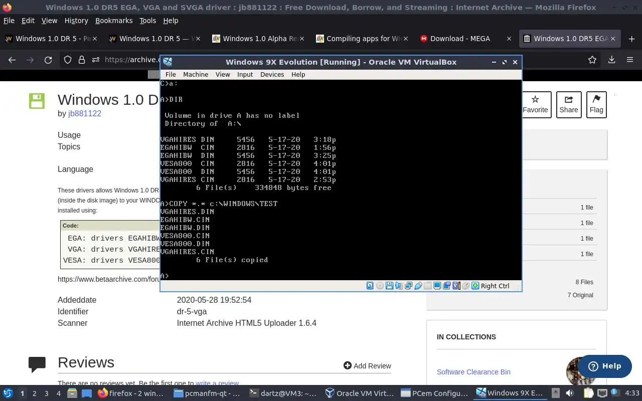Open the Firefox Tools menu
This screenshot has height=401, width=642.
coord(147,21)
